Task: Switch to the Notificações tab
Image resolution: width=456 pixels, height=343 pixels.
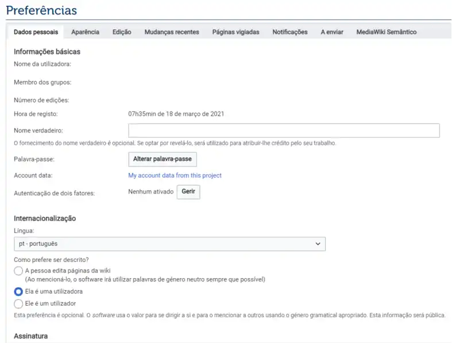Action: tap(289, 32)
